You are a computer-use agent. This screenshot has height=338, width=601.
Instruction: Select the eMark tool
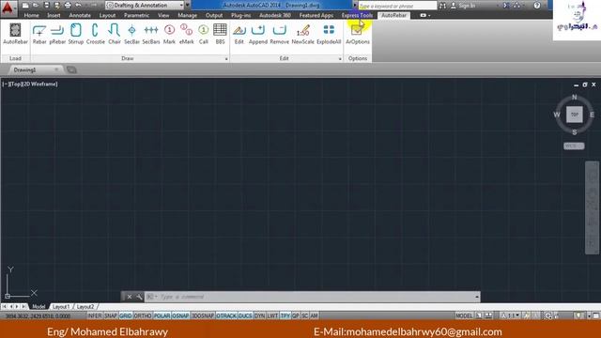point(186,34)
